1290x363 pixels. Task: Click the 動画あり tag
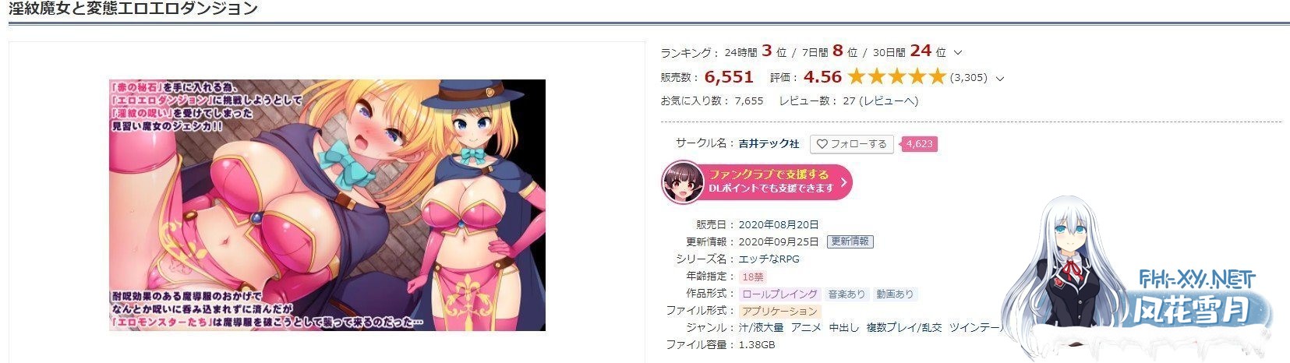pos(895,294)
